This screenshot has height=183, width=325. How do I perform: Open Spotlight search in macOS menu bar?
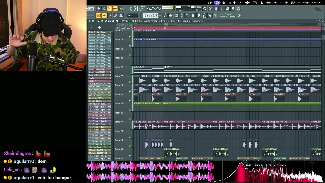click(x=281, y=3)
